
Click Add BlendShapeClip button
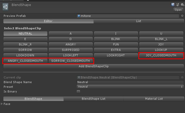click(93, 66)
